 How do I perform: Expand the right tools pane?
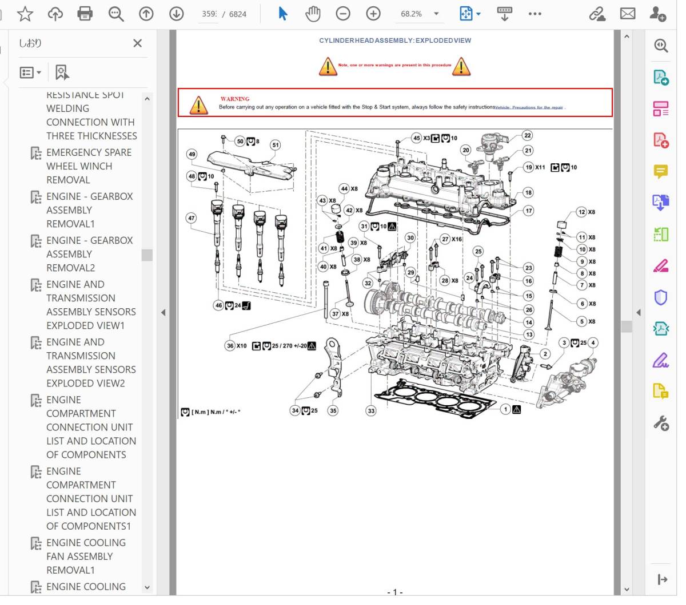click(663, 580)
